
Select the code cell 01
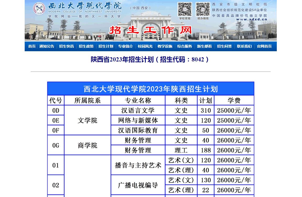point(56,165)
